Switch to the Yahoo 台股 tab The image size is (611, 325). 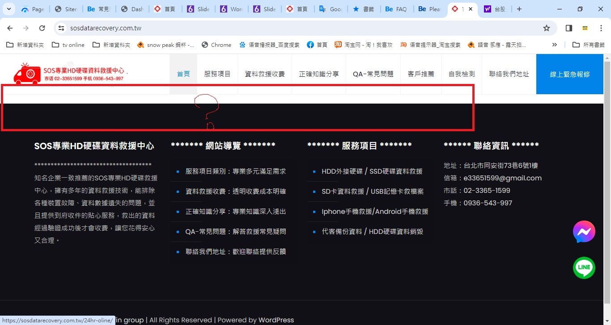[496, 9]
